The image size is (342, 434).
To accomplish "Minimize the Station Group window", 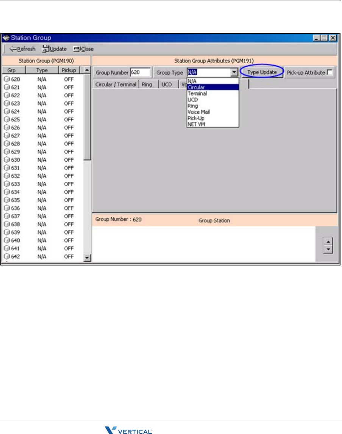I will click(x=317, y=38).
